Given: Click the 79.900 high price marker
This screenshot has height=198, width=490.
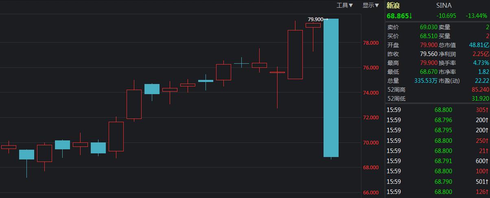Looking at the screenshot, I should click(315, 19).
